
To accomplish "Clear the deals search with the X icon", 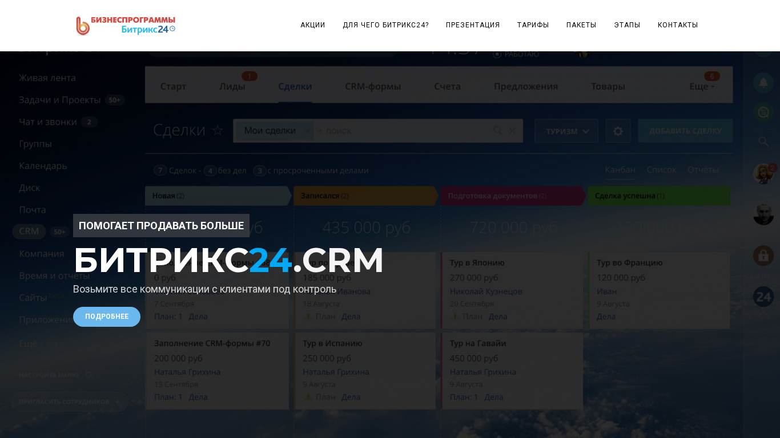I will (x=512, y=131).
